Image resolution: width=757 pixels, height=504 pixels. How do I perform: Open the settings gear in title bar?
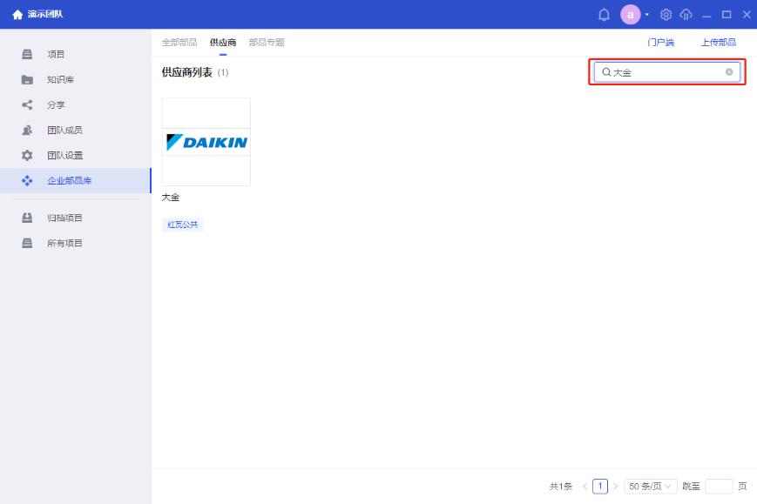[666, 15]
